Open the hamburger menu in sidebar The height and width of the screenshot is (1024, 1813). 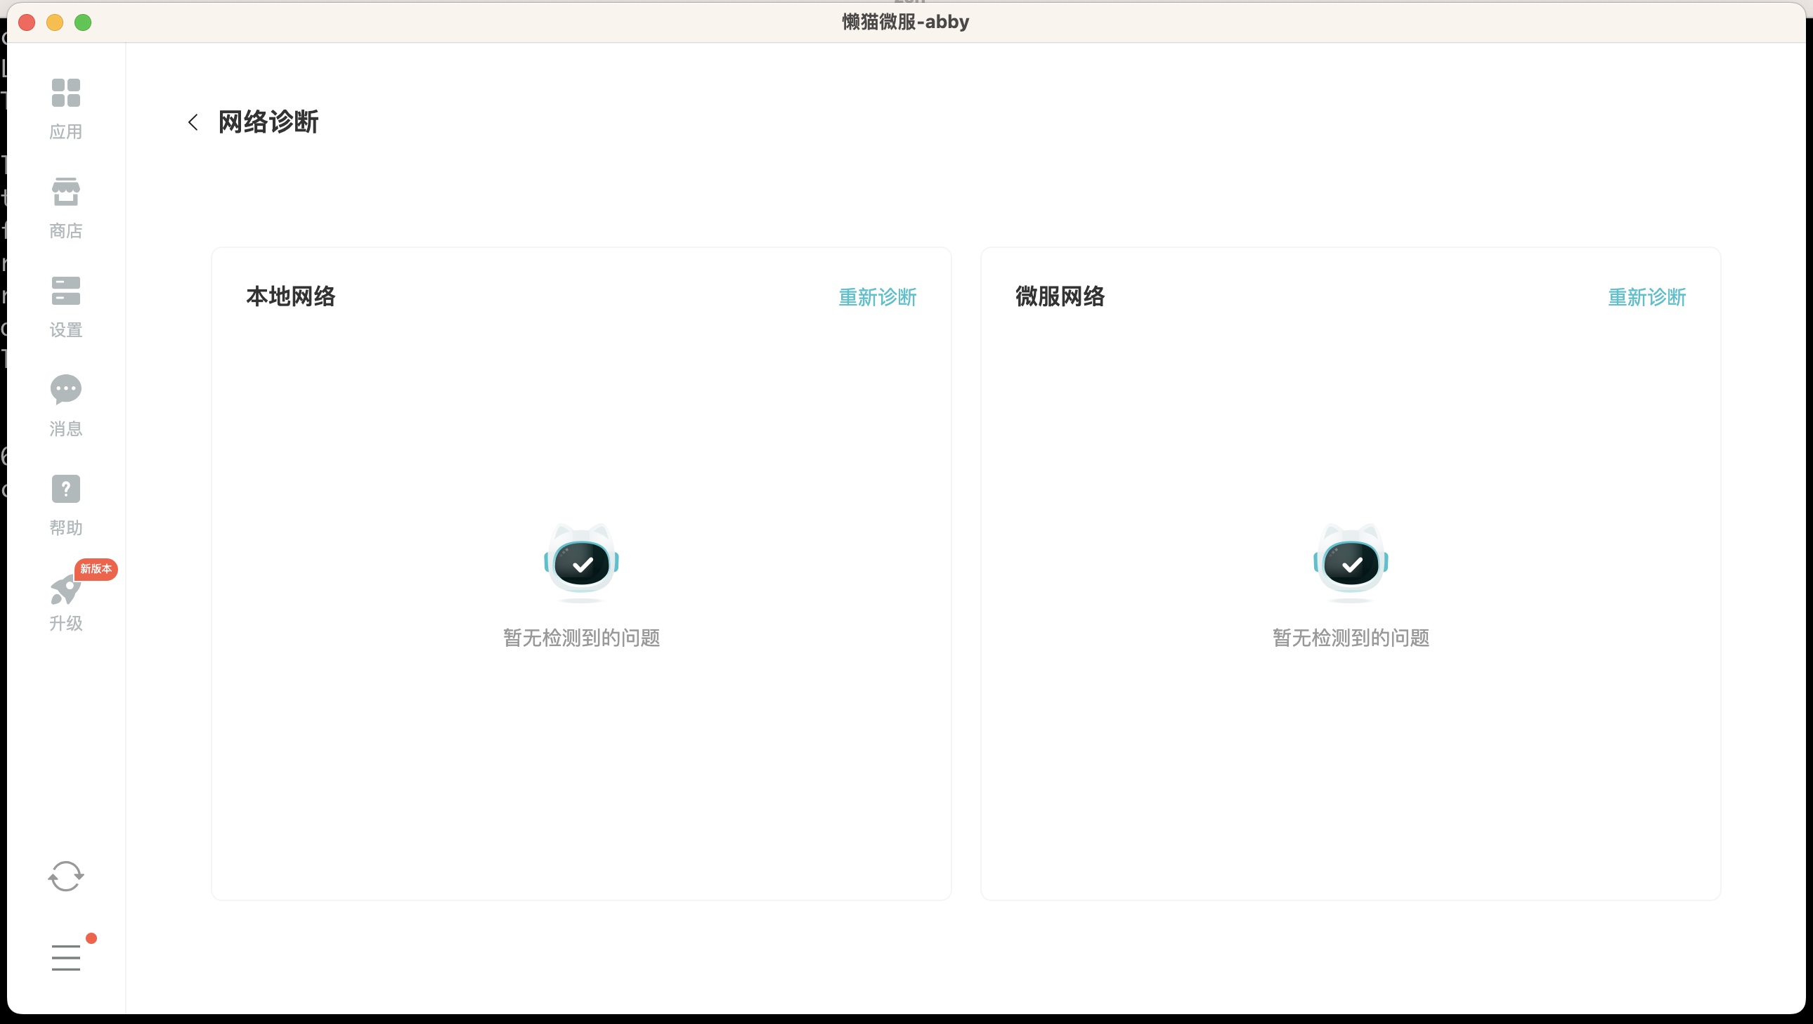(66, 957)
